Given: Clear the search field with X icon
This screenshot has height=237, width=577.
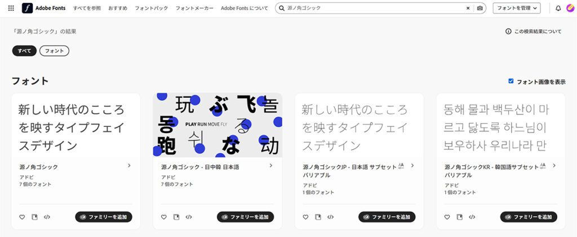Looking at the screenshot, I should pyautogui.click(x=468, y=8).
